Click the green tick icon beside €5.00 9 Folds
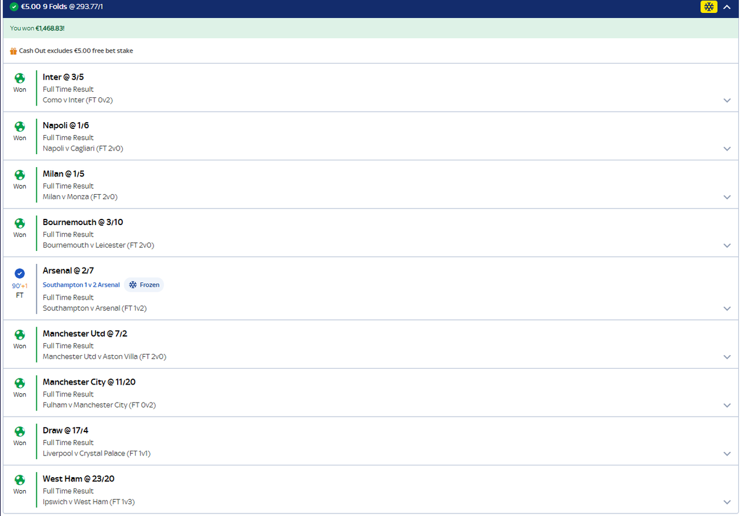 (x=14, y=7)
